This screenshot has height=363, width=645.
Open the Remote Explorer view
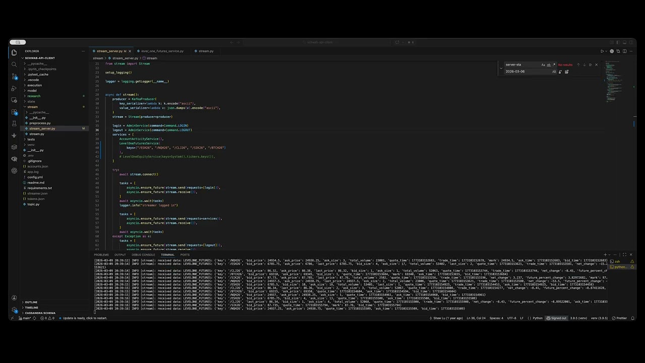(x=14, y=100)
